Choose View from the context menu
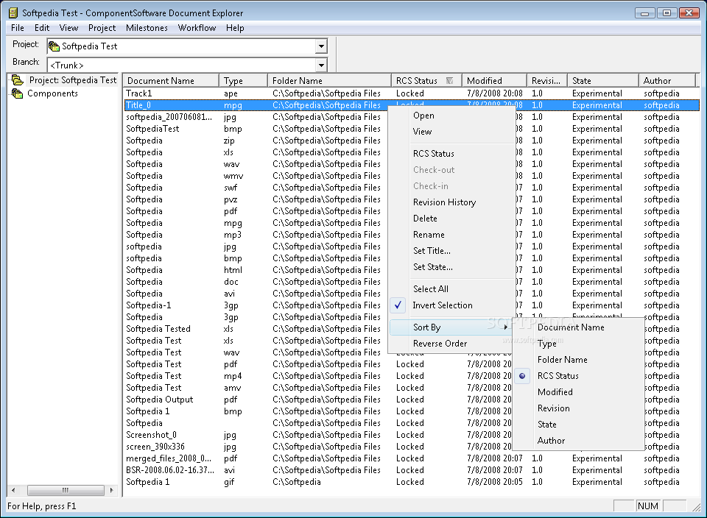Image resolution: width=707 pixels, height=518 pixels. (451, 132)
